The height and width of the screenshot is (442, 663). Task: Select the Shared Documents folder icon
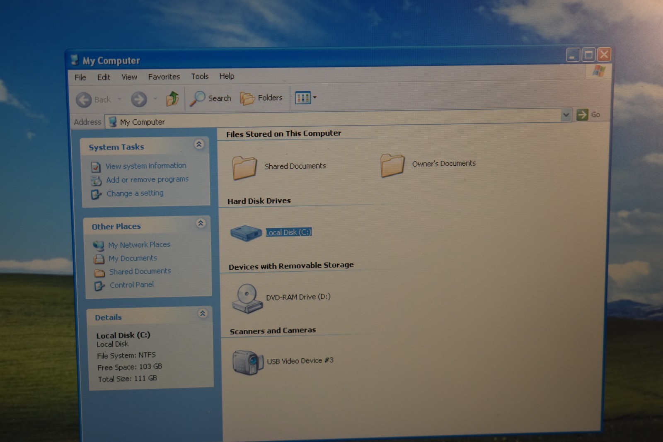(244, 168)
